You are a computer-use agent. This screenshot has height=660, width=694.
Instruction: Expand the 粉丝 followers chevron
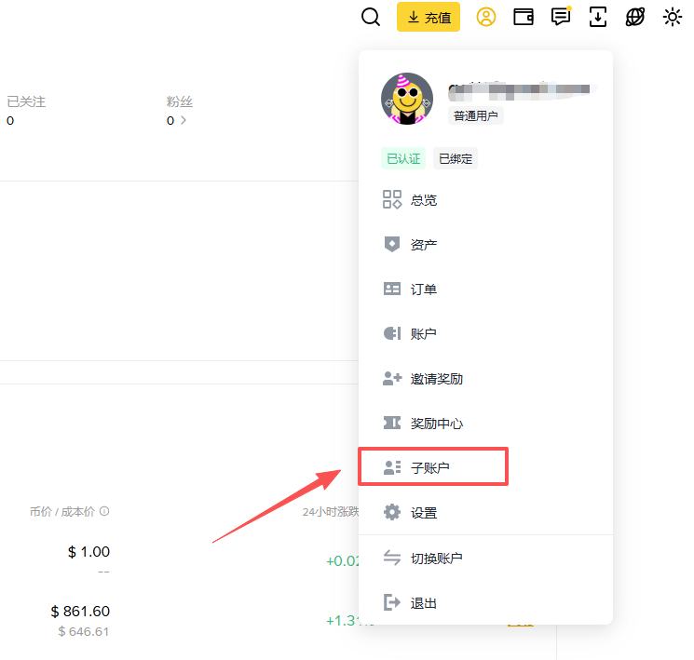[x=183, y=120]
